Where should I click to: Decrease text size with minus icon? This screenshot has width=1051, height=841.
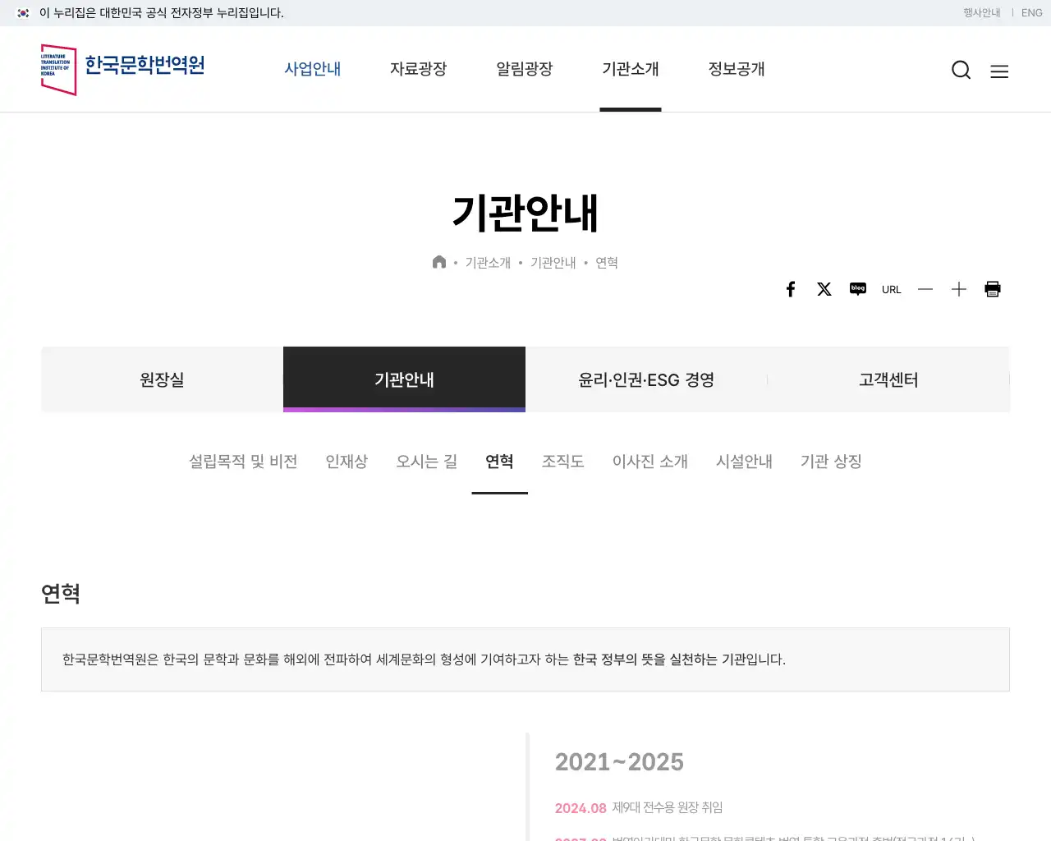tap(925, 289)
